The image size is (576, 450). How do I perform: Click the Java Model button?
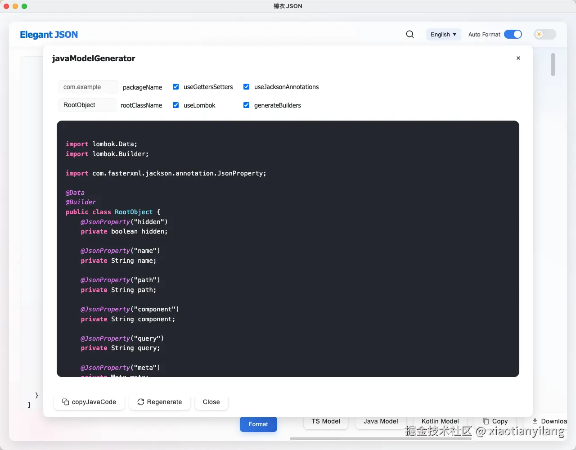(381, 422)
